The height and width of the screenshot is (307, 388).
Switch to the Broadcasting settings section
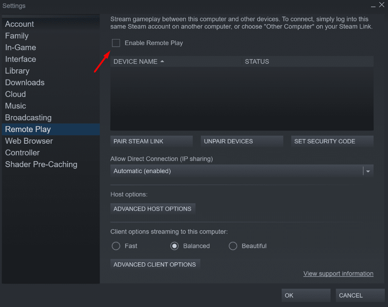tap(28, 117)
